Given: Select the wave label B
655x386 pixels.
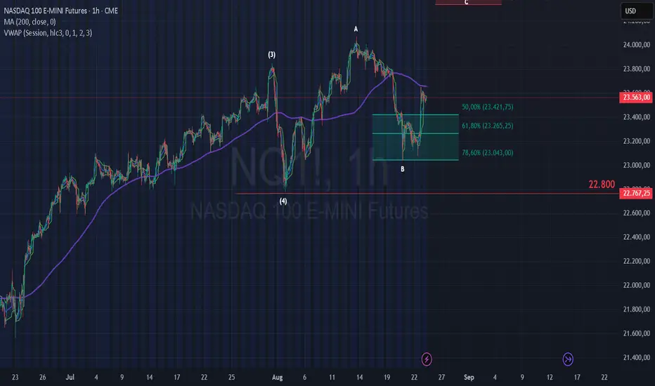Looking at the screenshot, I should coord(402,169).
